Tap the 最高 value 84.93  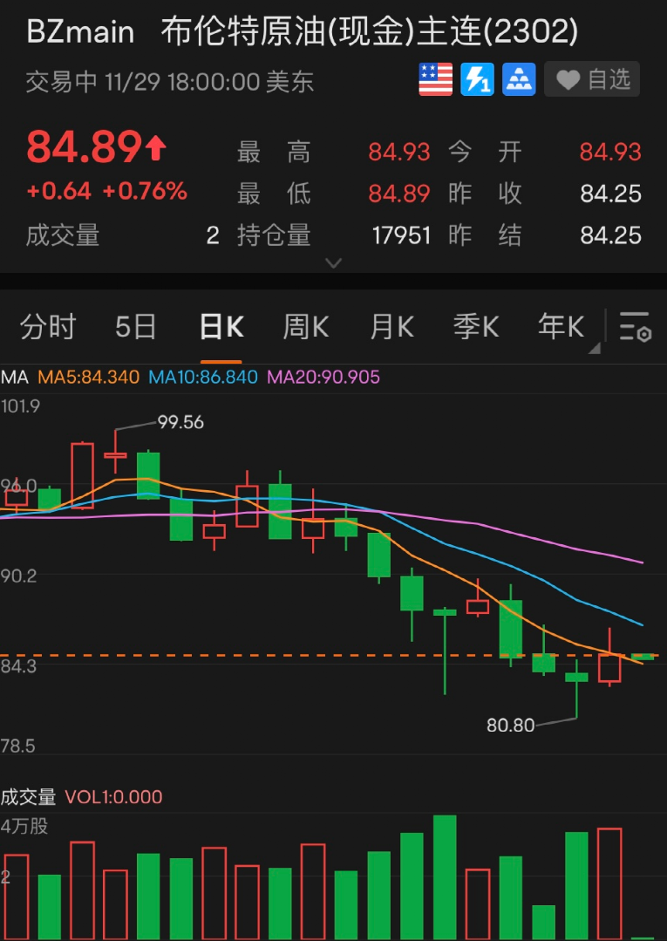pyautogui.click(x=398, y=153)
